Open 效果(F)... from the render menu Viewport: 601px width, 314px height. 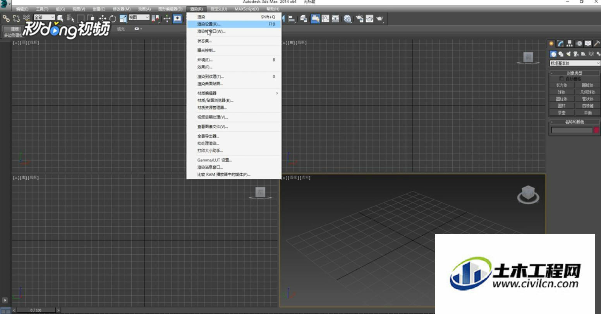tap(234, 67)
